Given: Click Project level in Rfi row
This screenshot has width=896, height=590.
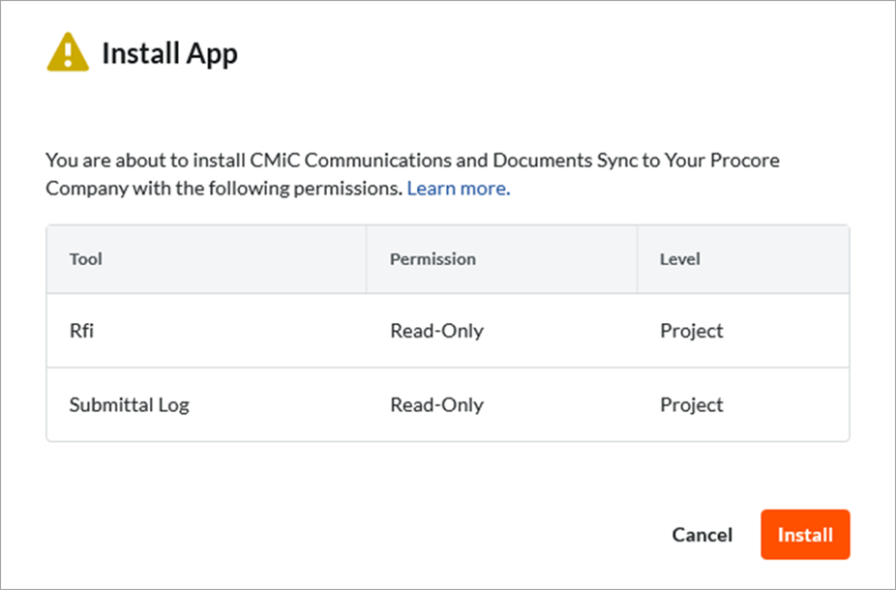Looking at the screenshot, I should pos(692,331).
